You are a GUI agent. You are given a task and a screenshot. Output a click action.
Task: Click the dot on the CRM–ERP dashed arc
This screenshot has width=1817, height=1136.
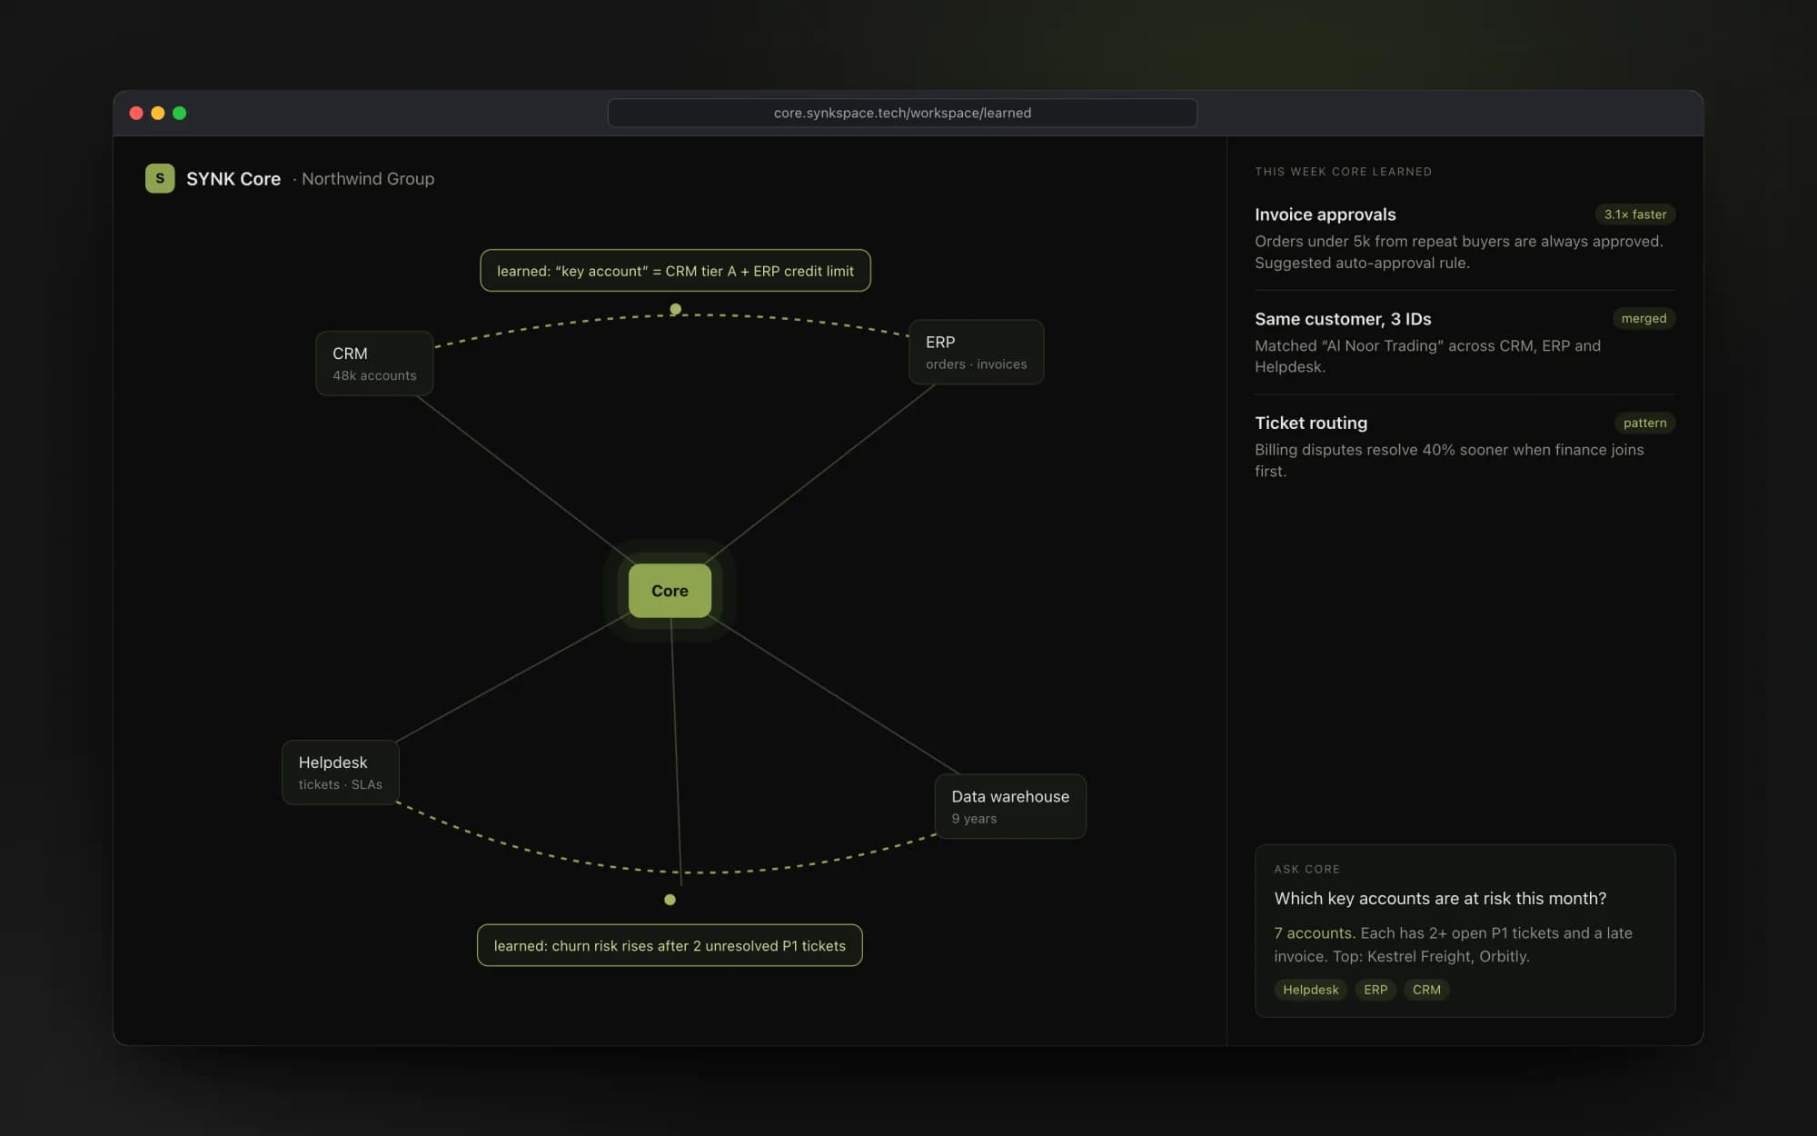point(675,309)
